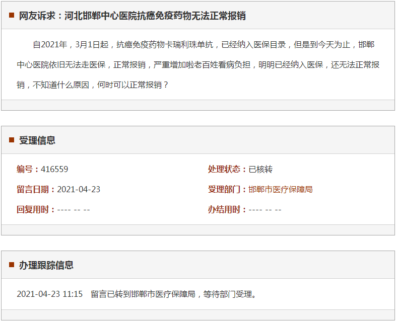Click the 受理信息 section heading

pos(37,140)
